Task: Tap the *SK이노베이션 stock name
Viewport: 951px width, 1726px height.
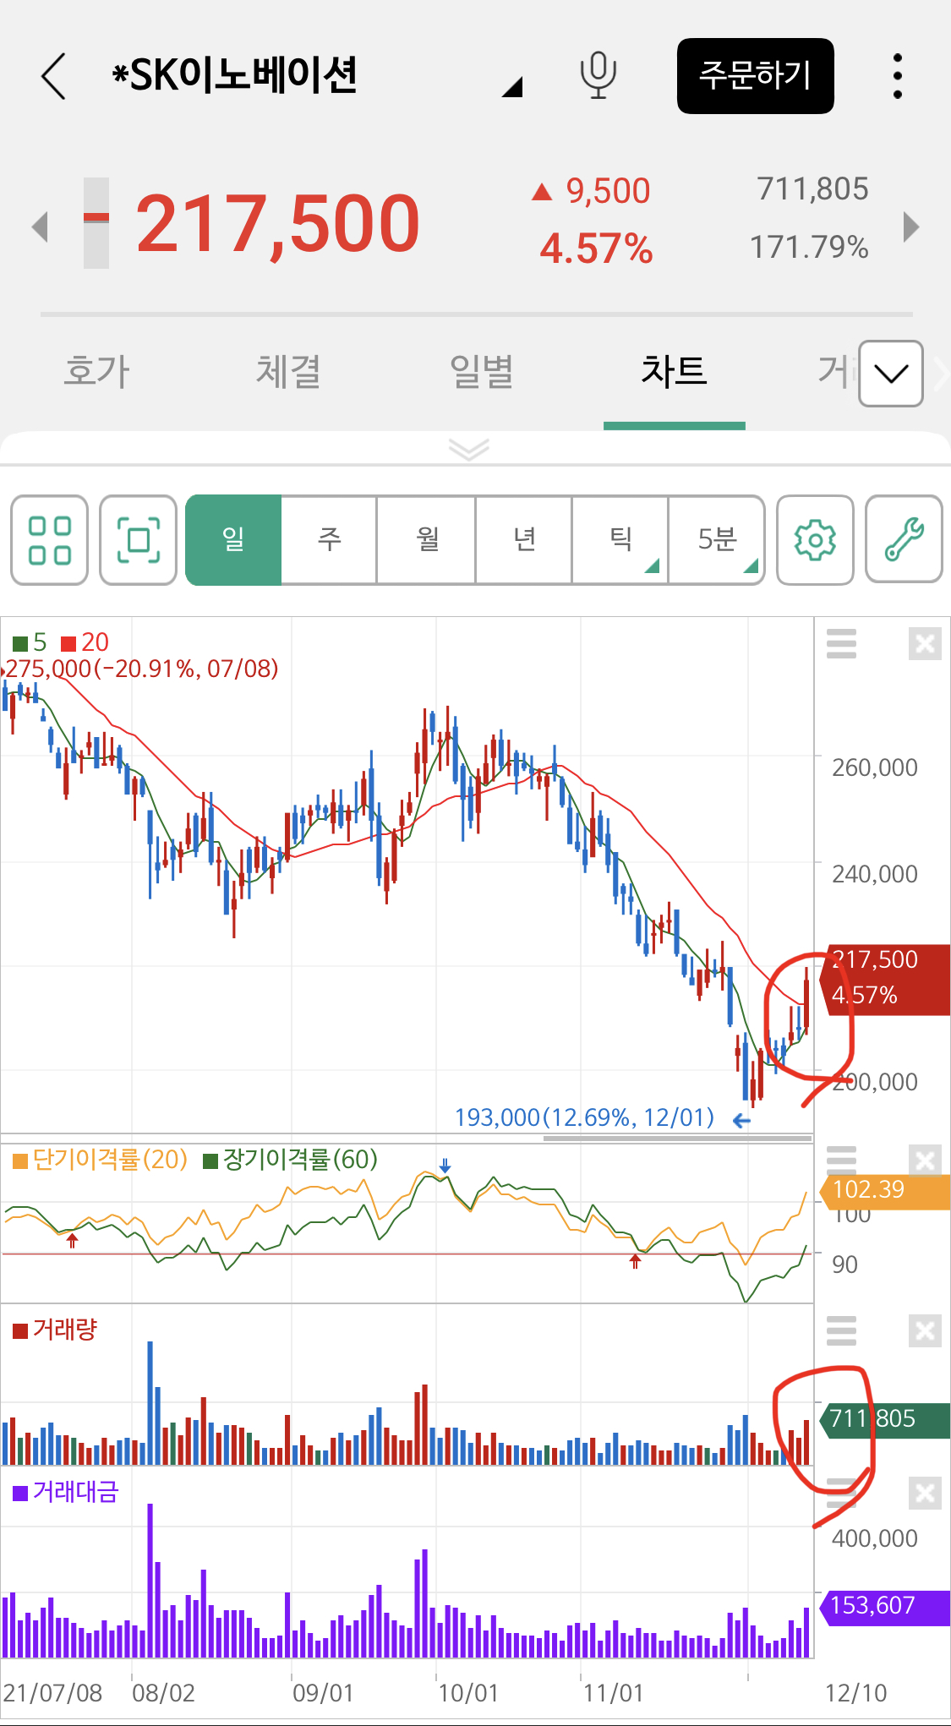Action: pyautogui.click(x=235, y=75)
